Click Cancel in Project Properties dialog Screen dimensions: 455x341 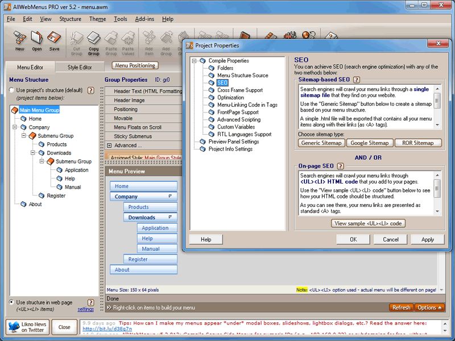(391, 239)
